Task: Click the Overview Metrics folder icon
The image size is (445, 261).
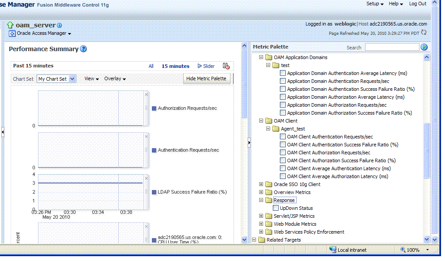Action: (x=268, y=192)
